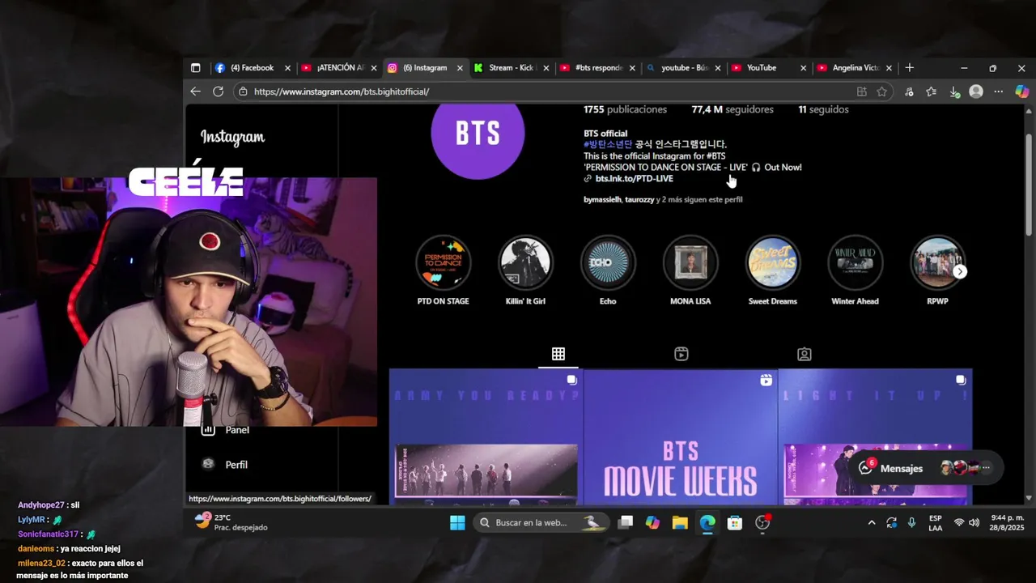Image resolution: width=1036 pixels, height=583 pixels.
Task: Switch to the #bts responde tab
Action: (597, 68)
